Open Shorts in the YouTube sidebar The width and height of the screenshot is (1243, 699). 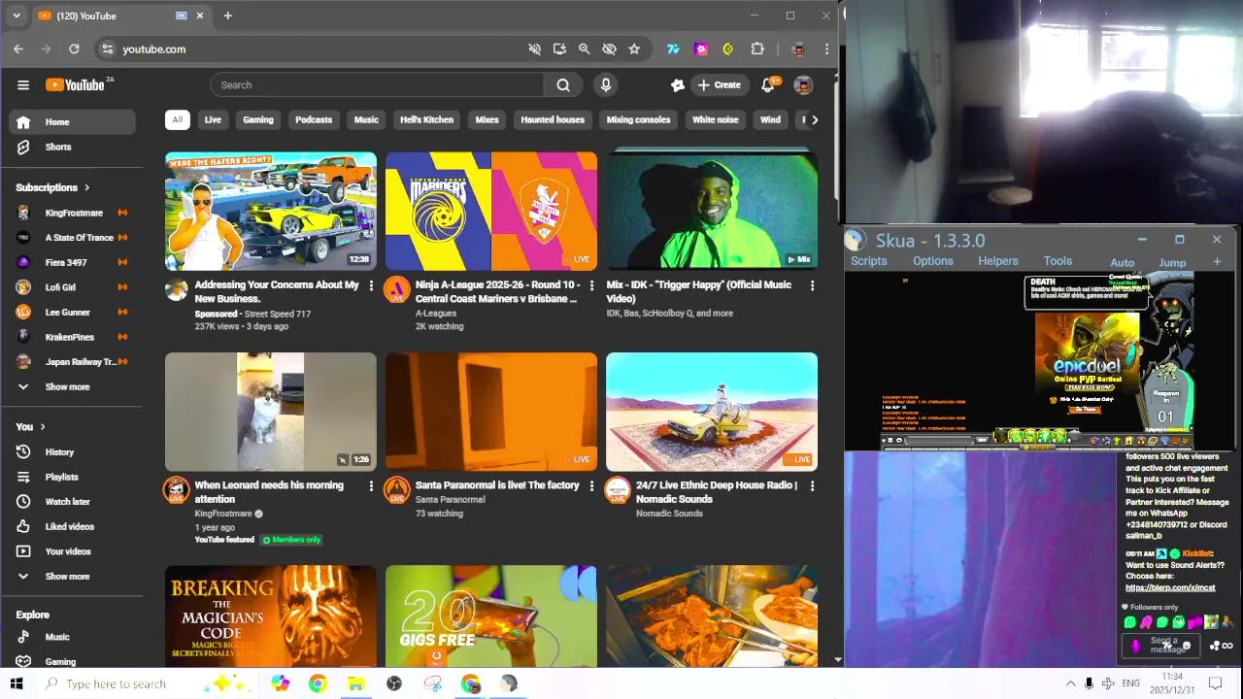pos(73,147)
